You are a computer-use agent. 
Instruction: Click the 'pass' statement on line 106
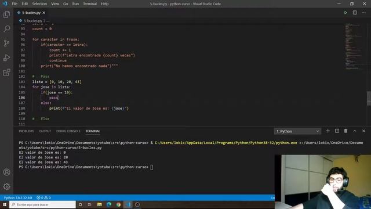point(53,98)
